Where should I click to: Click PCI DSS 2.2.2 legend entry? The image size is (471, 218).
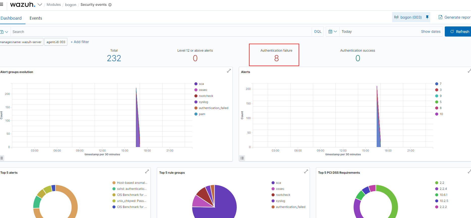[x=441, y=207]
